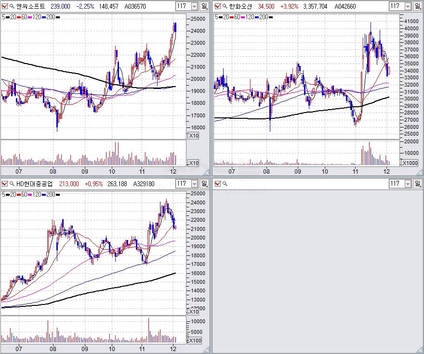Expand the 117 dropdown in HD현대중공업 panel

(x=194, y=184)
